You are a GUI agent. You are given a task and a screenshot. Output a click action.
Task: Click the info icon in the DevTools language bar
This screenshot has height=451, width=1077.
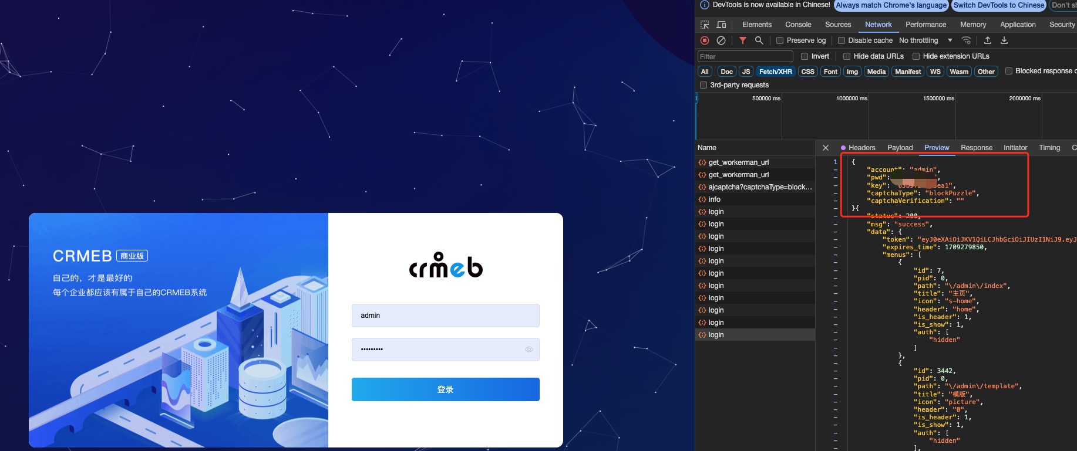click(705, 5)
